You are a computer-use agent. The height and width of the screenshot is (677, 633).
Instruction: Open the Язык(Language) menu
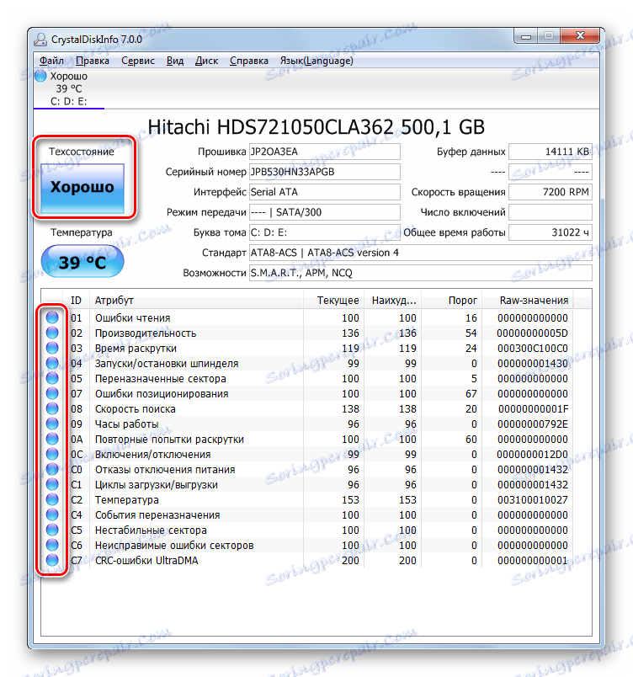pos(316,61)
